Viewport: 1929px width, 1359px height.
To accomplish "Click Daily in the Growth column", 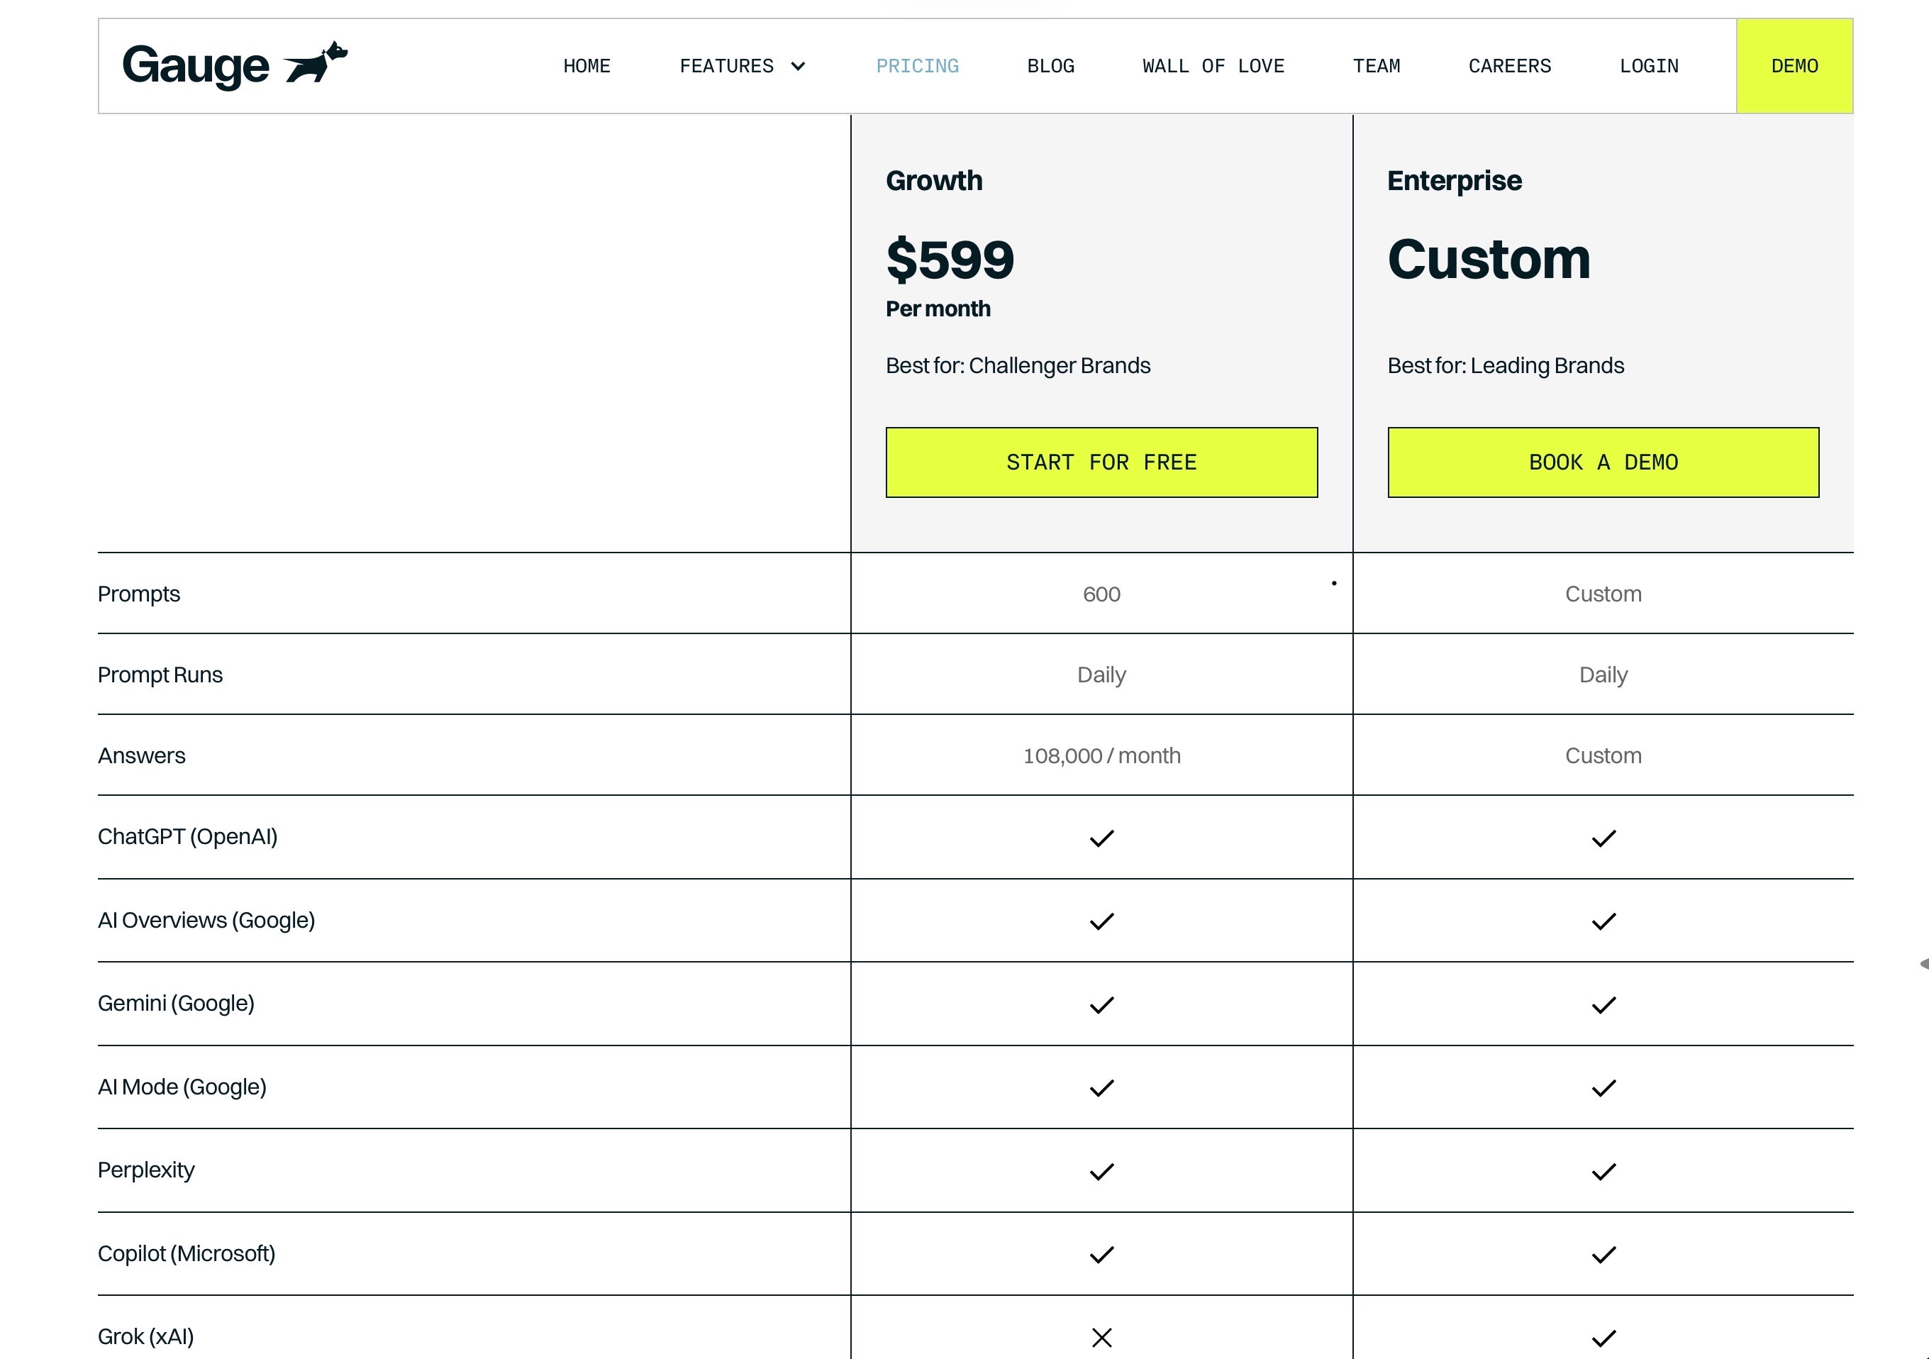I will tap(1101, 675).
